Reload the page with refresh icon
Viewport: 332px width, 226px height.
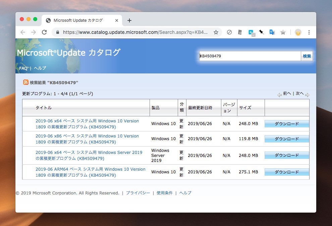pyautogui.click(x=44, y=32)
